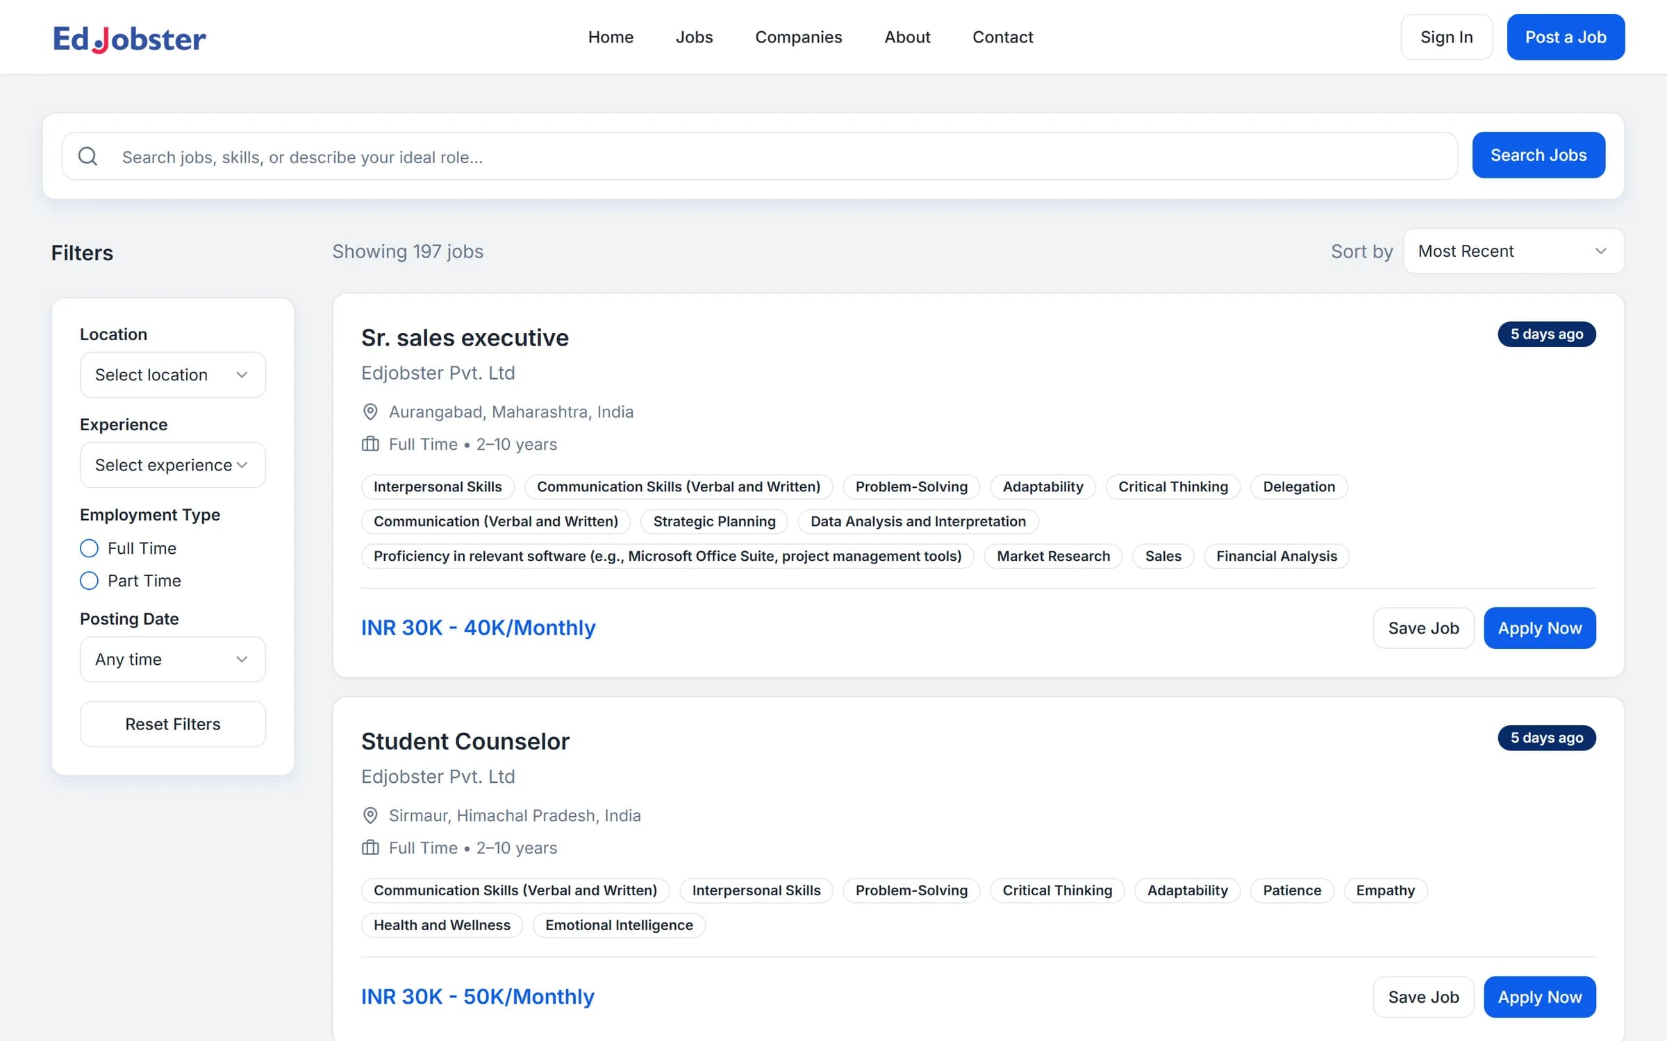Click briefcase icon on Student Counselor card
This screenshot has width=1667, height=1041.
click(370, 848)
